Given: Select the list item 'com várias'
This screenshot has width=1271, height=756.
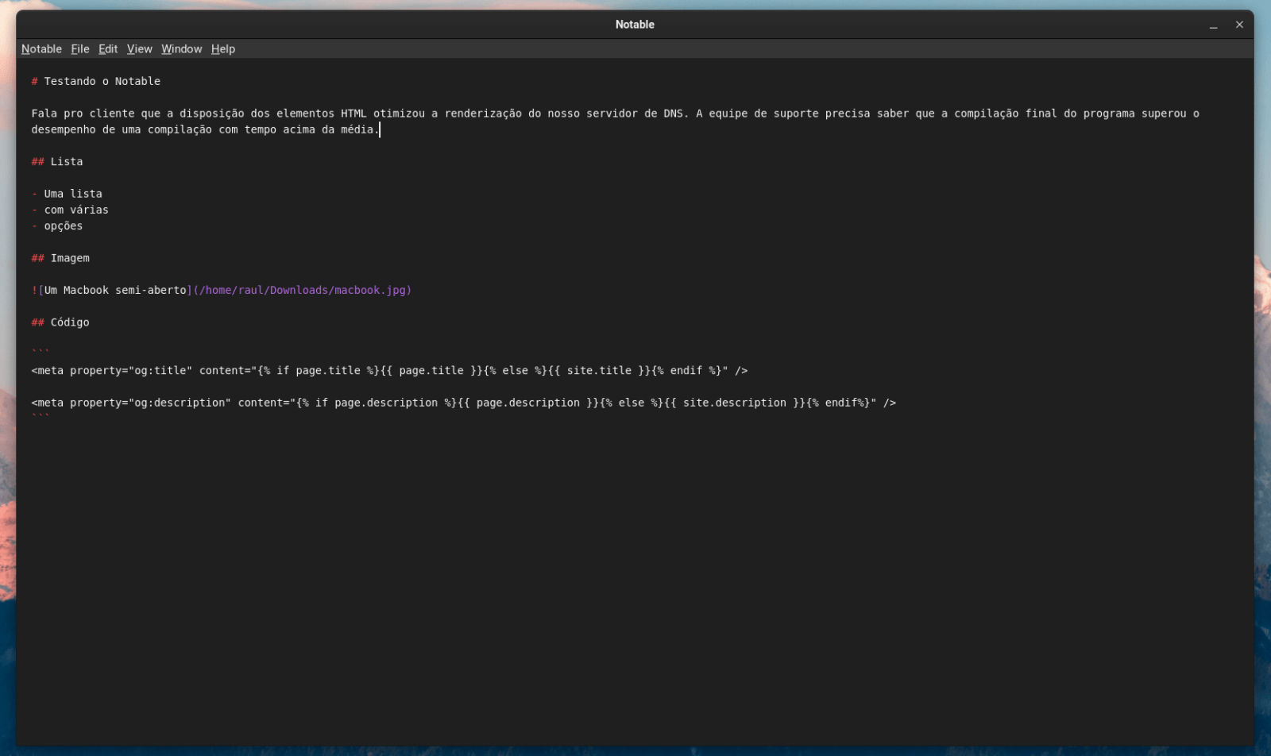Looking at the screenshot, I should pyautogui.click(x=76, y=210).
